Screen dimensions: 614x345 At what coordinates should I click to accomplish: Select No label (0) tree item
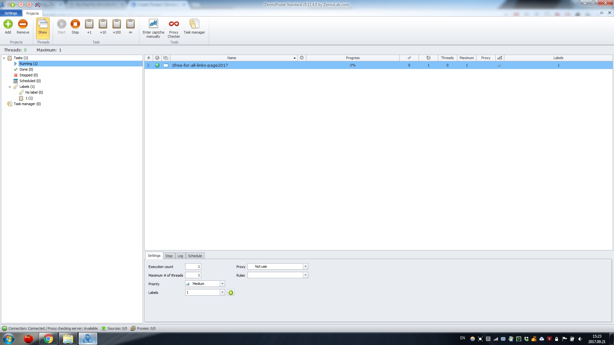point(34,92)
